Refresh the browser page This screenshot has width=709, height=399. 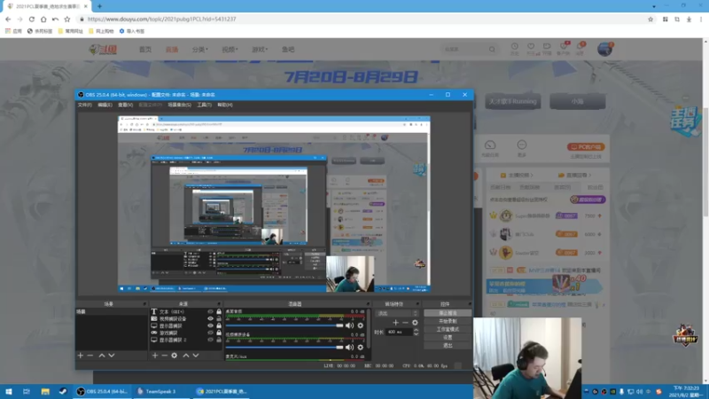pyautogui.click(x=32, y=19)
